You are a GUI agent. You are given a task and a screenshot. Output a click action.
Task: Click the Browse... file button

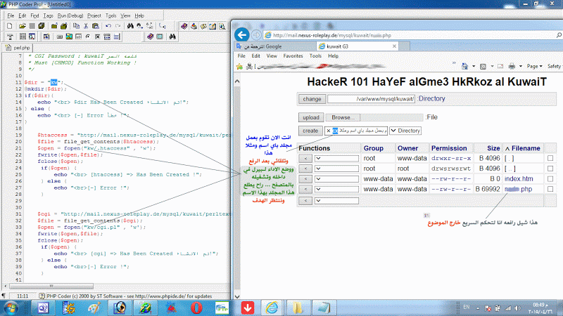click(343, 117)
